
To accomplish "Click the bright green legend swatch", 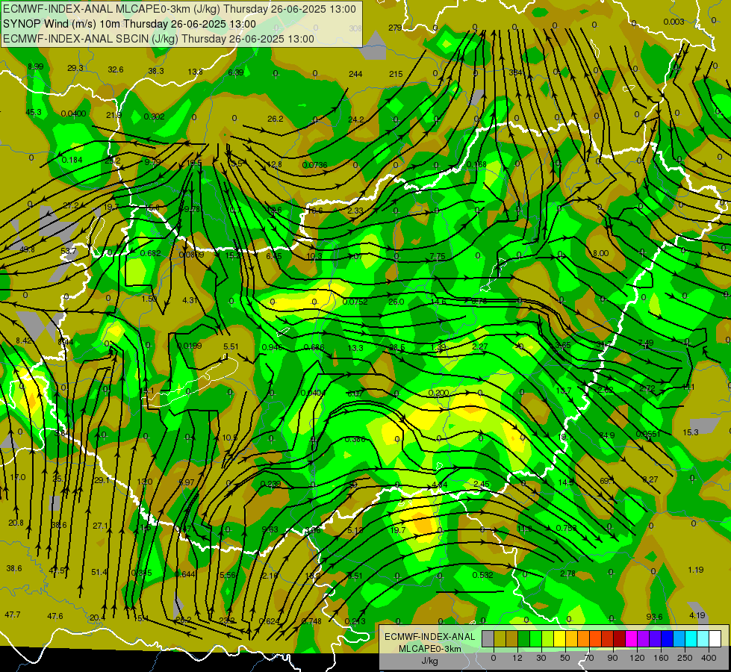I will point(536,638).
